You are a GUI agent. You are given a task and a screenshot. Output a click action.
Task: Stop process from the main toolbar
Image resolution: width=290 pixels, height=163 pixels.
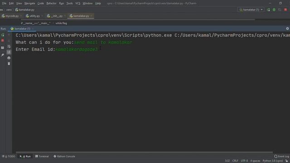[285, 10]
